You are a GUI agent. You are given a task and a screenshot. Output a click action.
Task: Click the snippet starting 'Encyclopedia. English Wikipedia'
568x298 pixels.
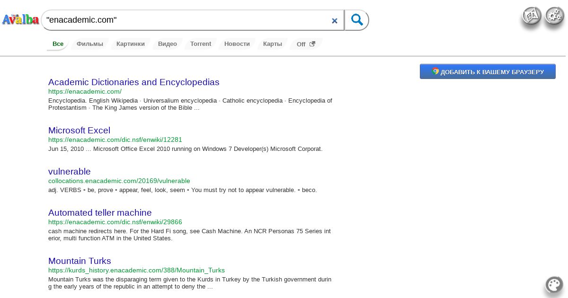[190, 104]
